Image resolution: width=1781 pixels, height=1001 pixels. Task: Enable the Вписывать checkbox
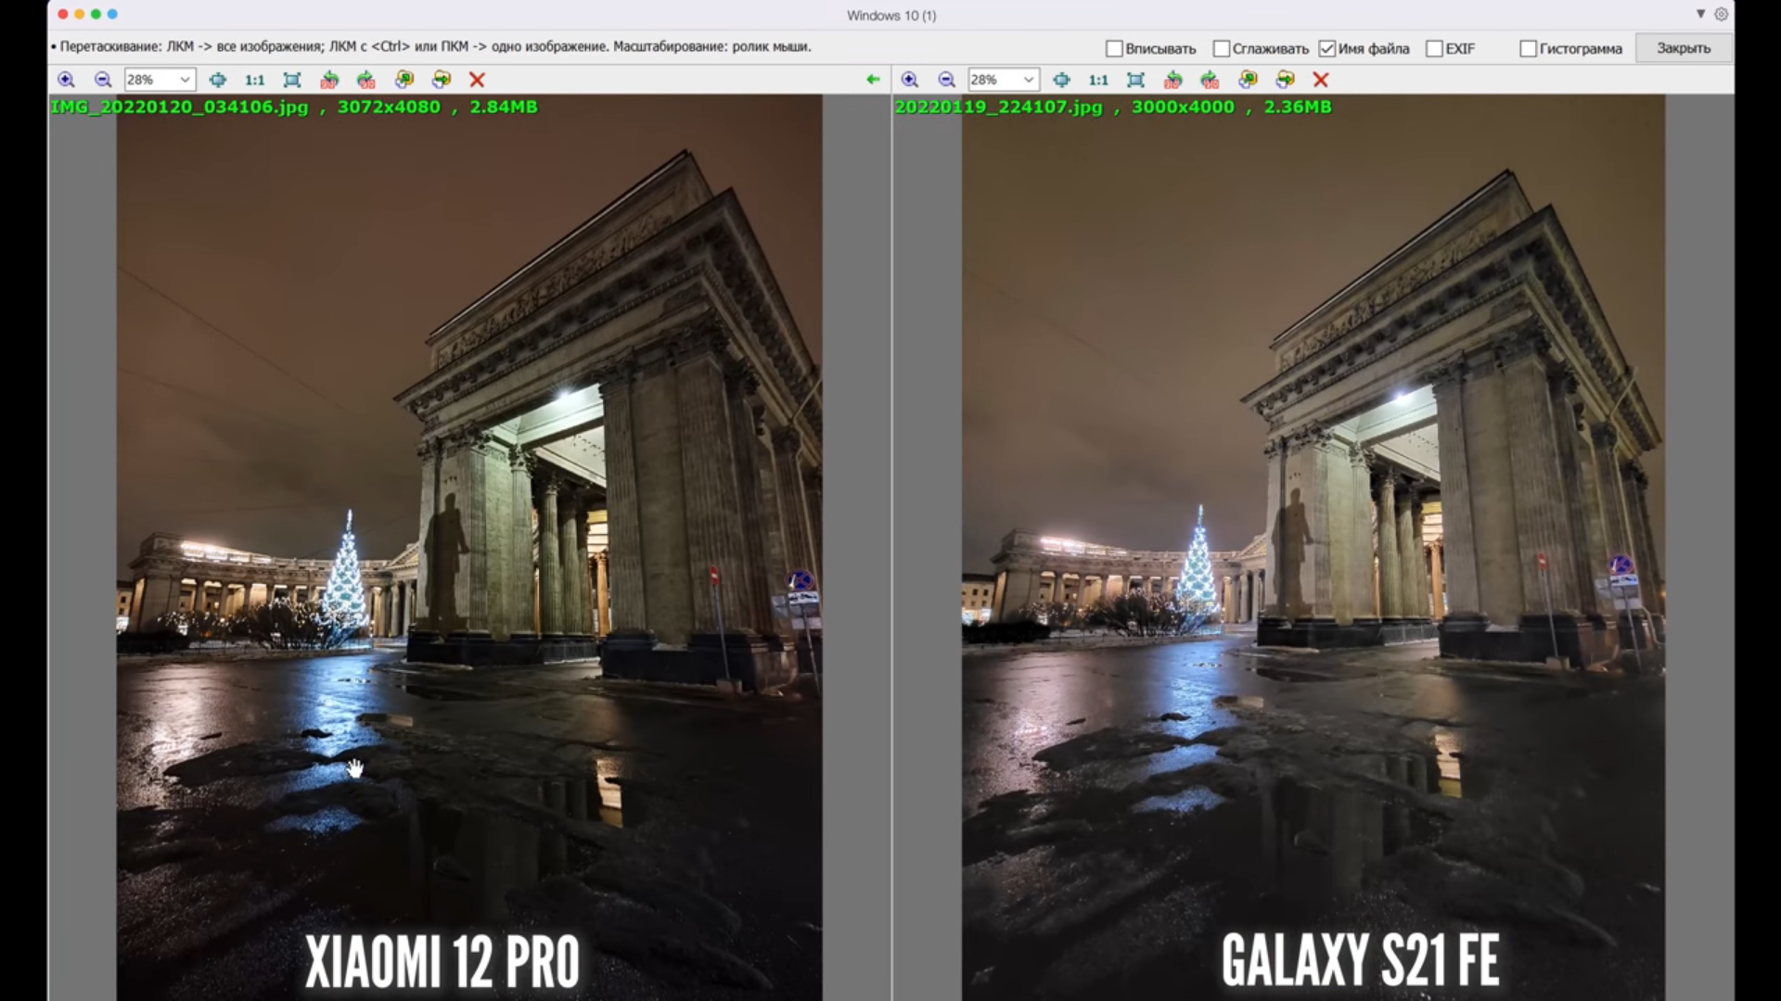(x=1114, y=48)
